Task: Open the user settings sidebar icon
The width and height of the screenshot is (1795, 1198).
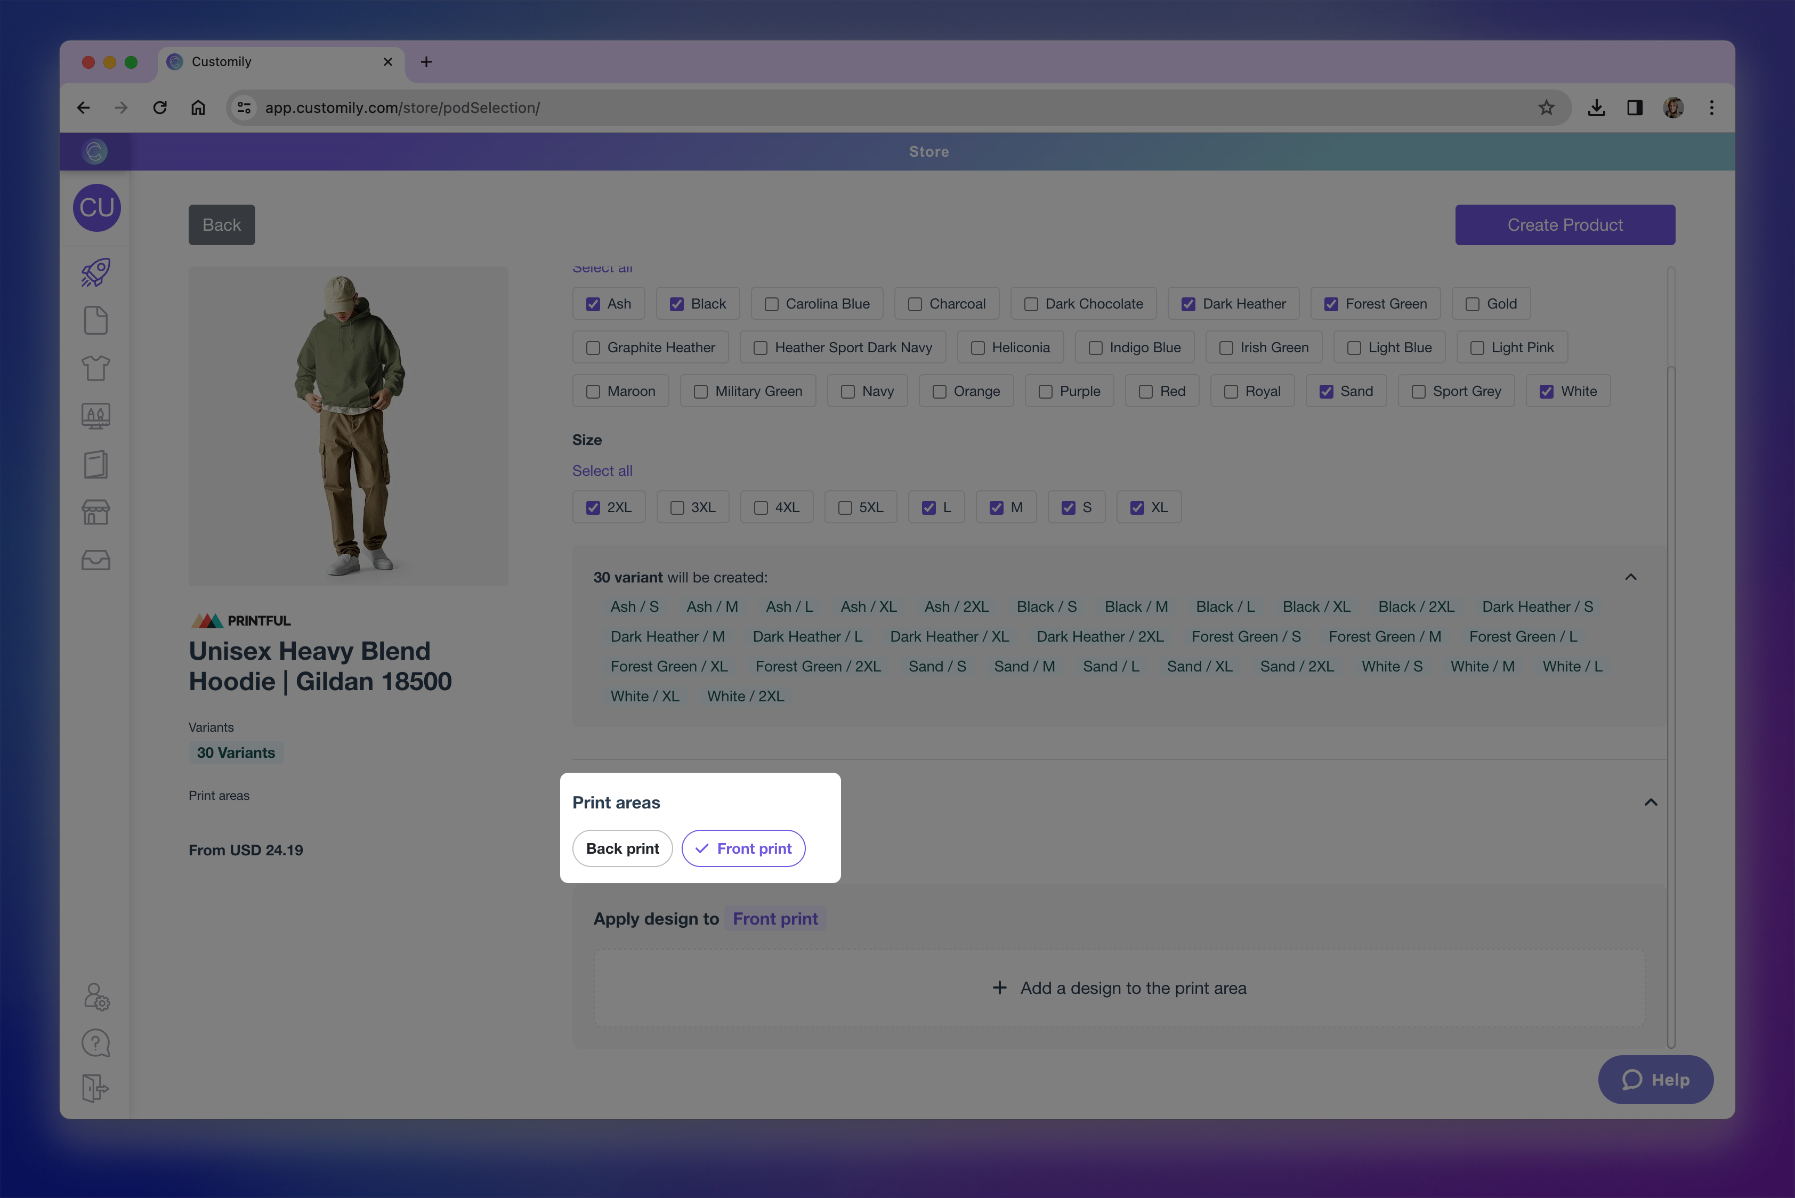Action: (x=96, y=997)
